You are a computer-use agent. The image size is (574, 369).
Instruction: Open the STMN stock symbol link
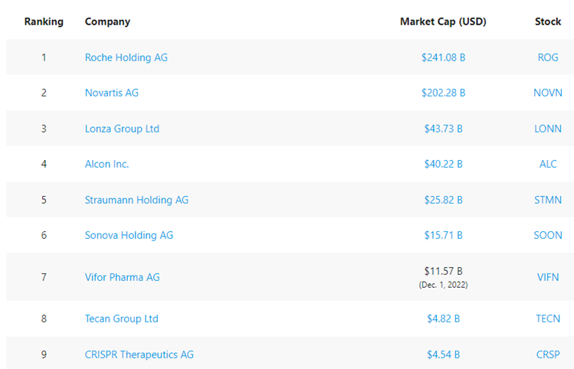548,200
